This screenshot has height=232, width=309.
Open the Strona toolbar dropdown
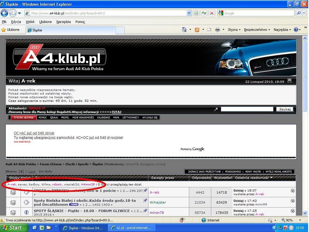click(234, 30)
